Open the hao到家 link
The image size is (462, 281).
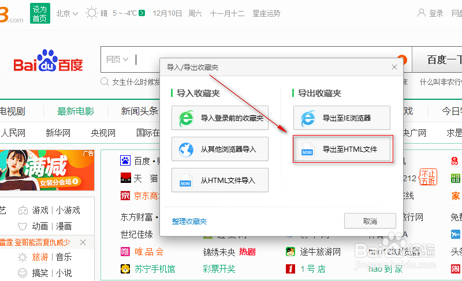[x=385, y=269]
